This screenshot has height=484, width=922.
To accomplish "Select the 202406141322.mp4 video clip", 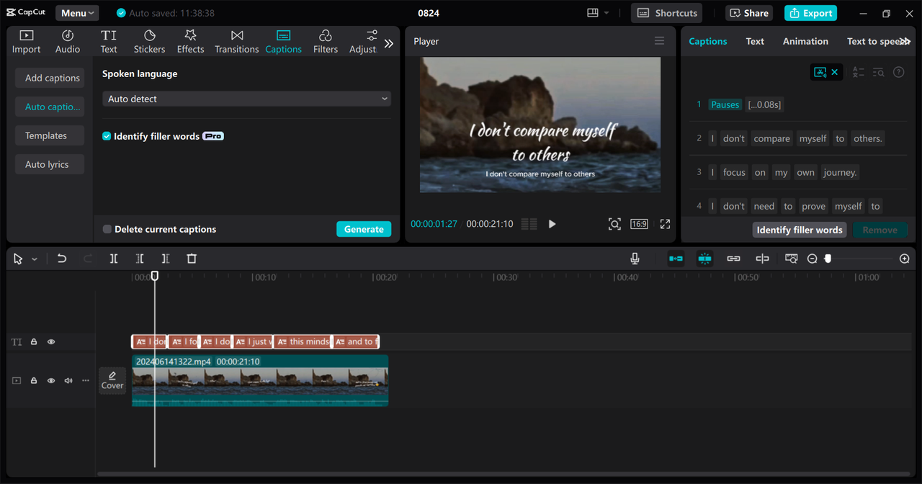I will 260,380.
